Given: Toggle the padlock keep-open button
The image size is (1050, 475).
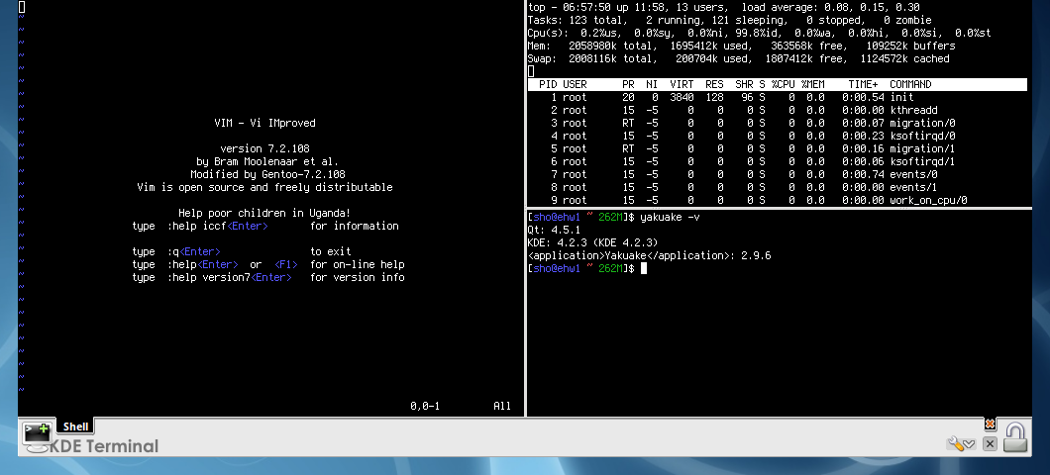Looking at the screenshot, I should [1016, 437].
